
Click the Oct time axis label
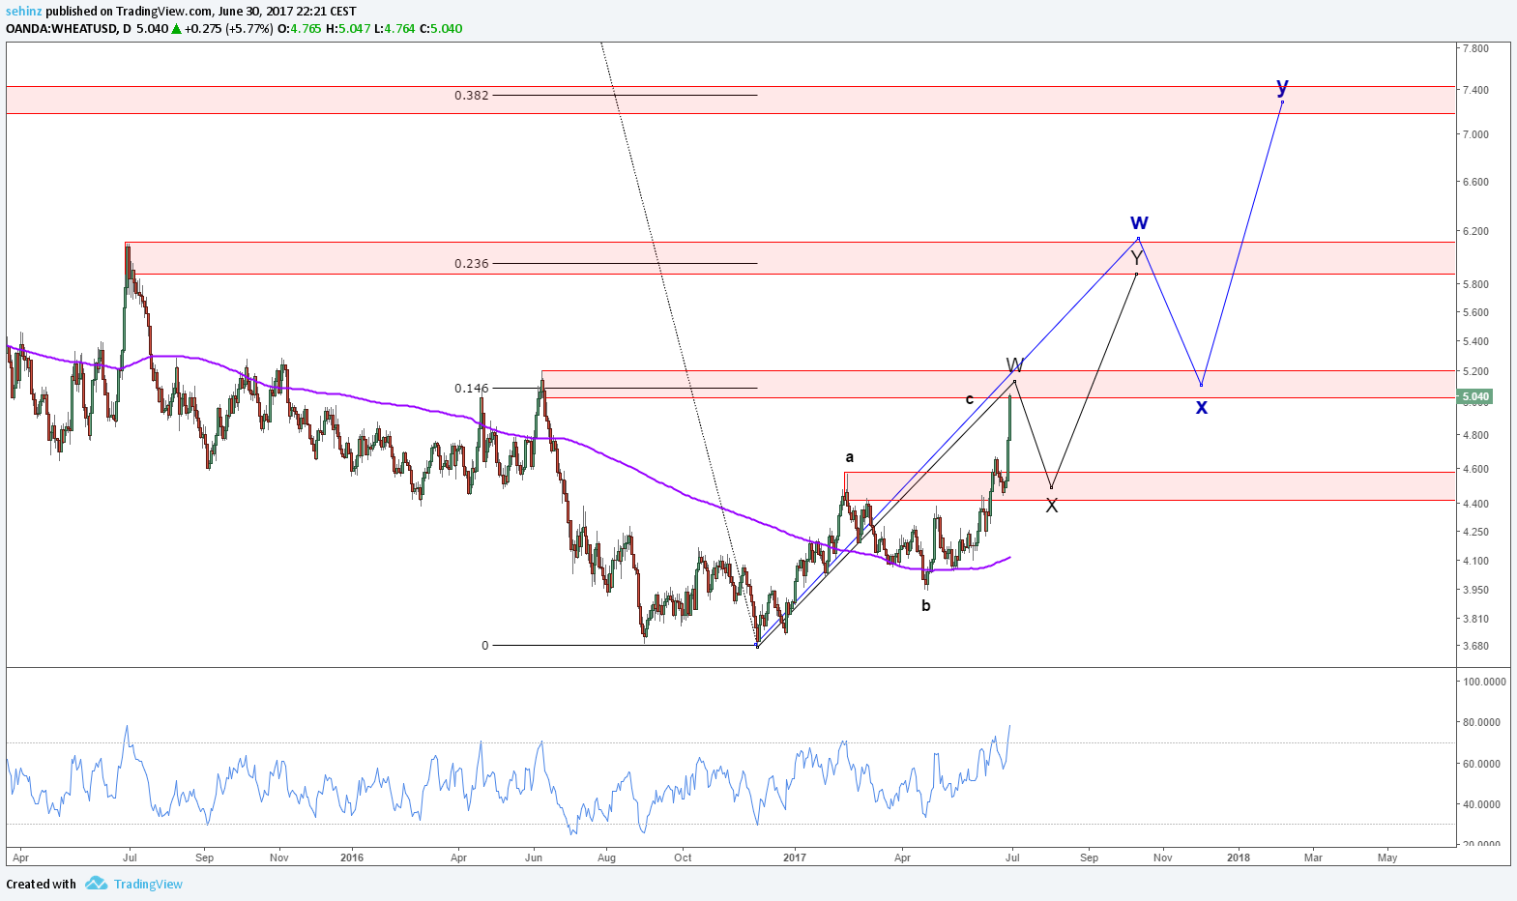(x=683, y=857)
